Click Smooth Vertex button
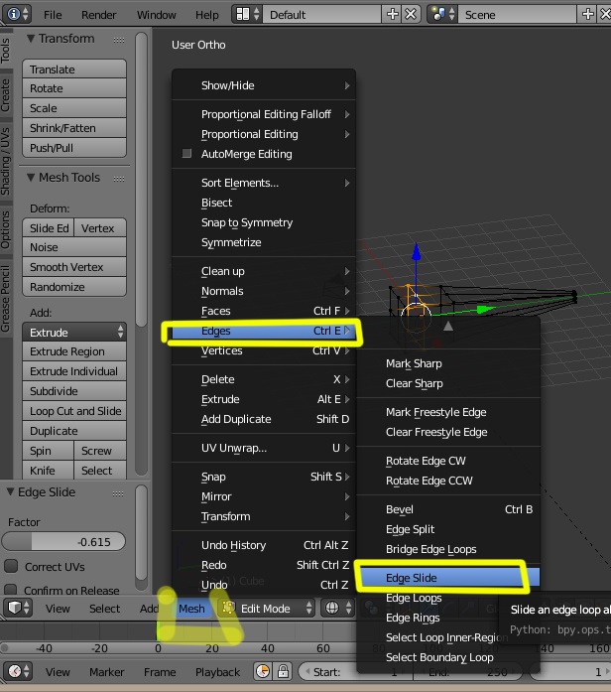Viewport: 611px width, 692px height. (x=74, y=267)
